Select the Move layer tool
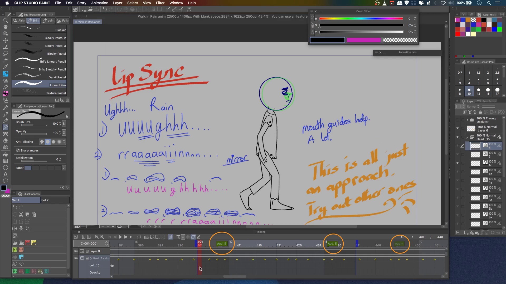 point(5,40)
